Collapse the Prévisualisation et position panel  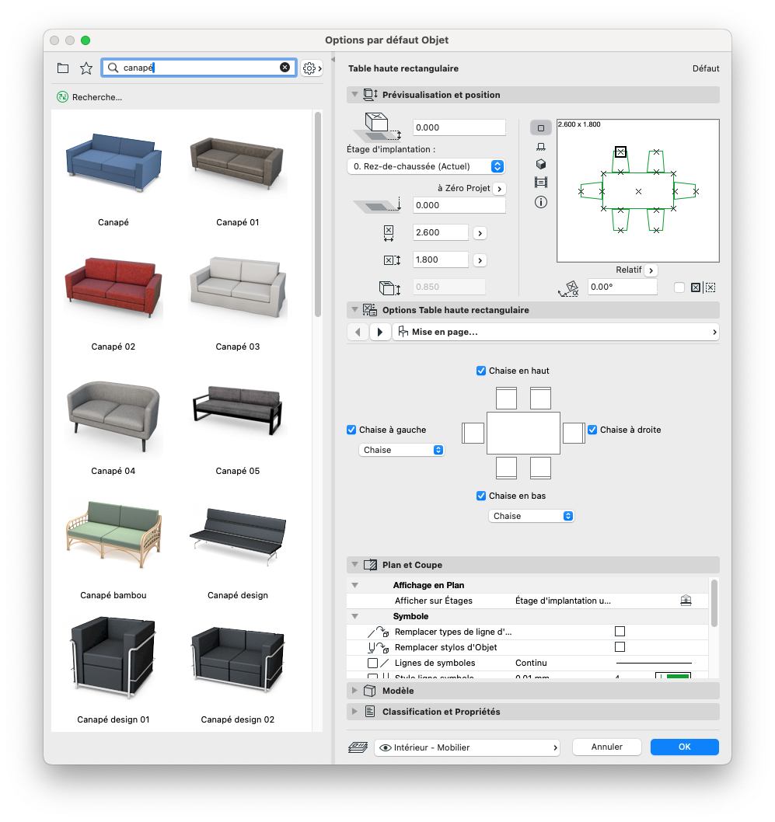[x=355, y=94]
